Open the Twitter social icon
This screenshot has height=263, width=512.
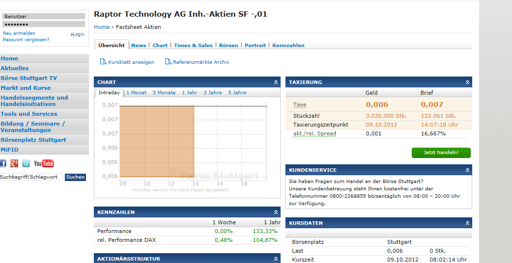pyautogui.click(x=26, y=163)
